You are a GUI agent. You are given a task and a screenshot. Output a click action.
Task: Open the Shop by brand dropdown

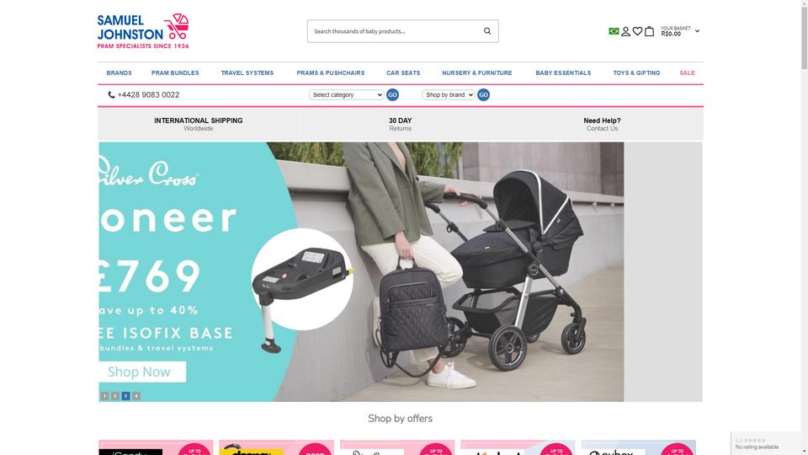click(448, 95)
